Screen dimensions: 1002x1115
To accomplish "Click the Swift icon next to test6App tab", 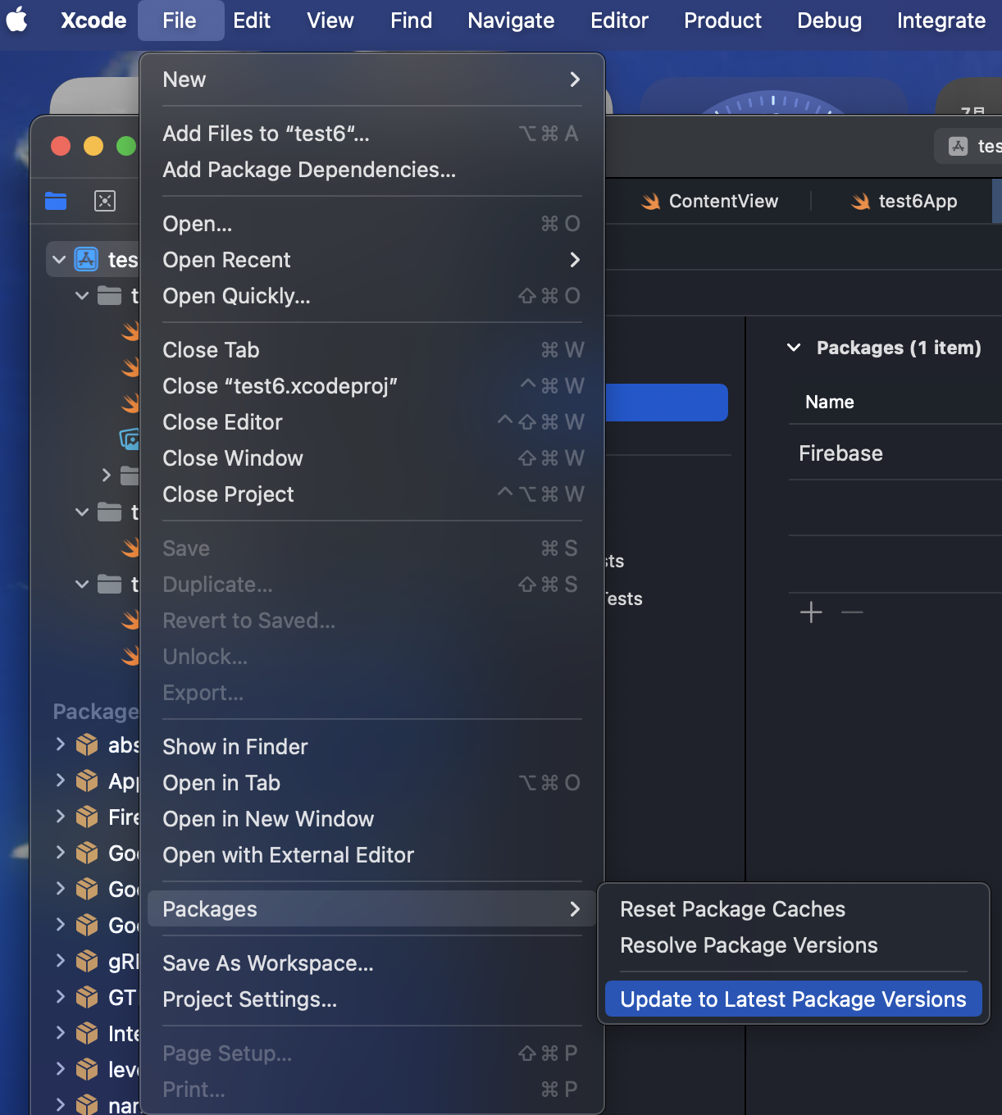I will 860,201.
